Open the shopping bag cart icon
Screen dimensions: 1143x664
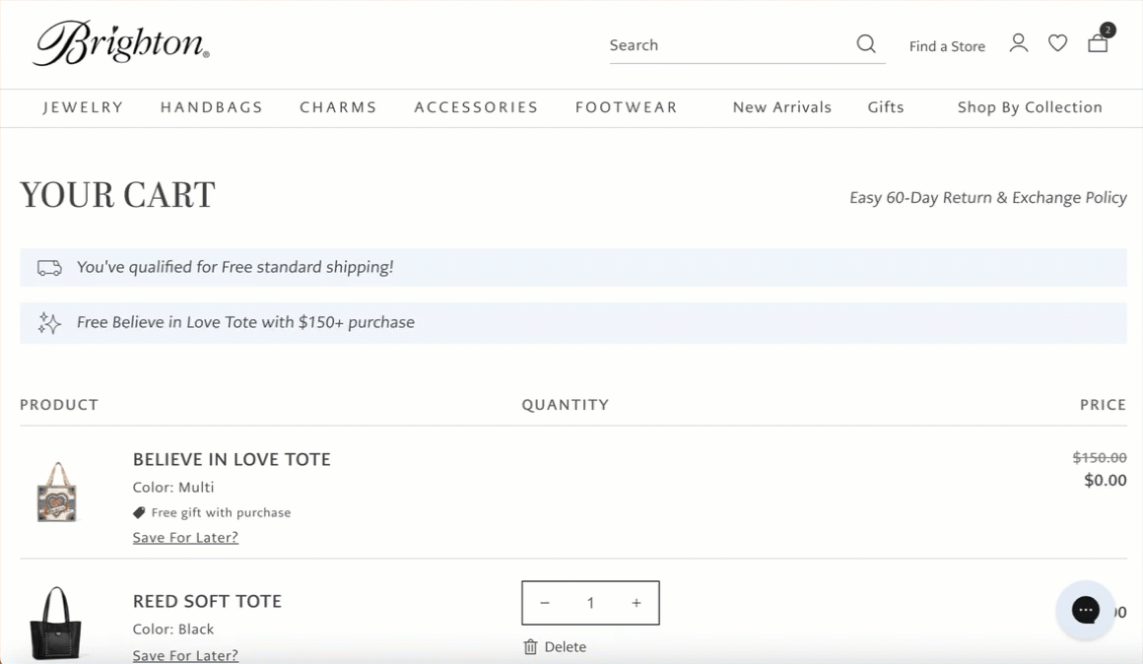coord(1099,43)
